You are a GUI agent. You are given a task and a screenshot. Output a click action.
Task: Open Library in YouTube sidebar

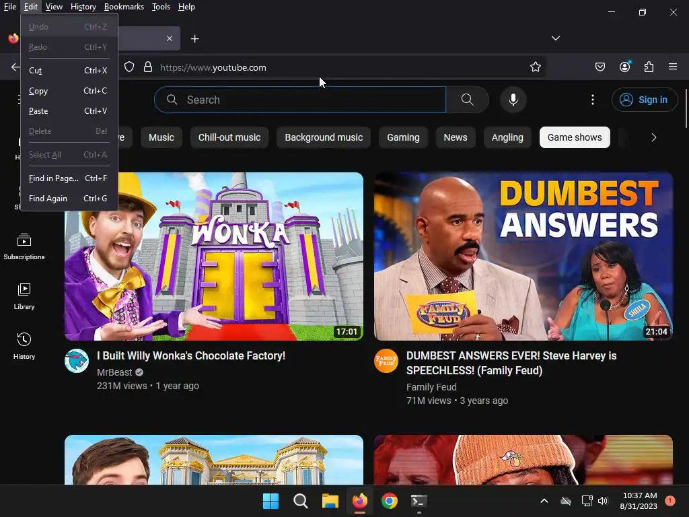(x=24, y=296)
